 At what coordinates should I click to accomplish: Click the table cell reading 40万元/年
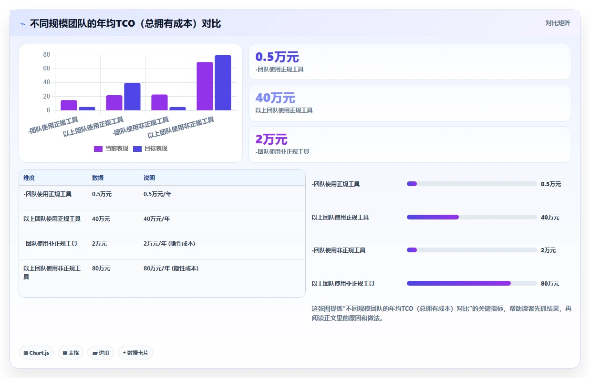point(156,219)
